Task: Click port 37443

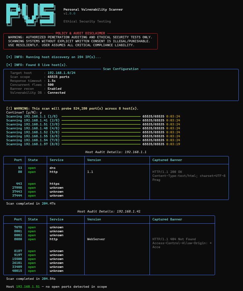Action: 17,191
